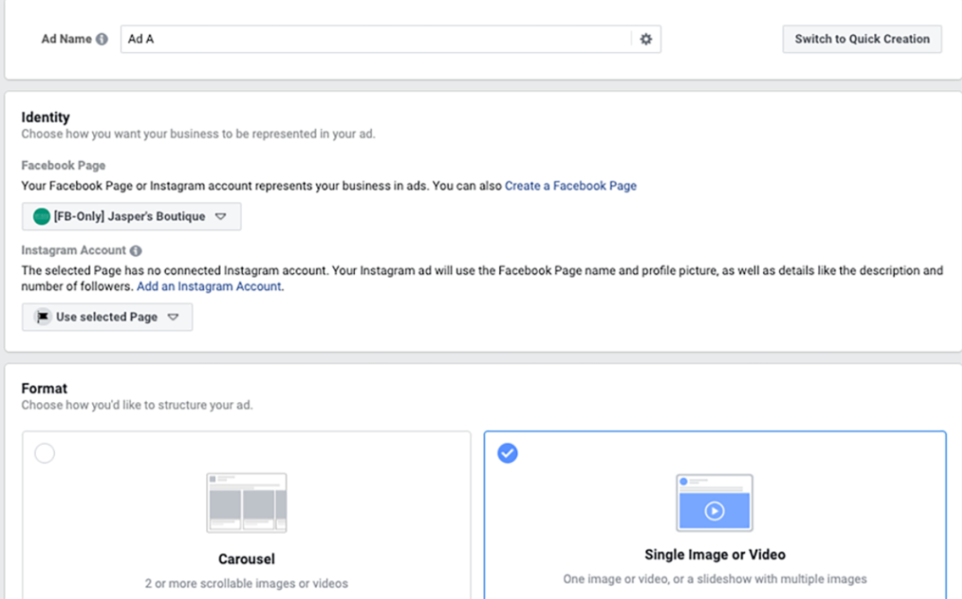The height and width of the screenshot is (599, 962).
Task: Click the Carousel format illustration
Action: 247,502
